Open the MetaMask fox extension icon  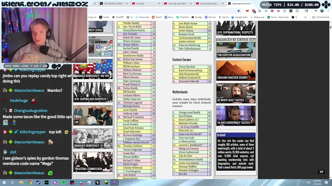click(x=247, y=11)
